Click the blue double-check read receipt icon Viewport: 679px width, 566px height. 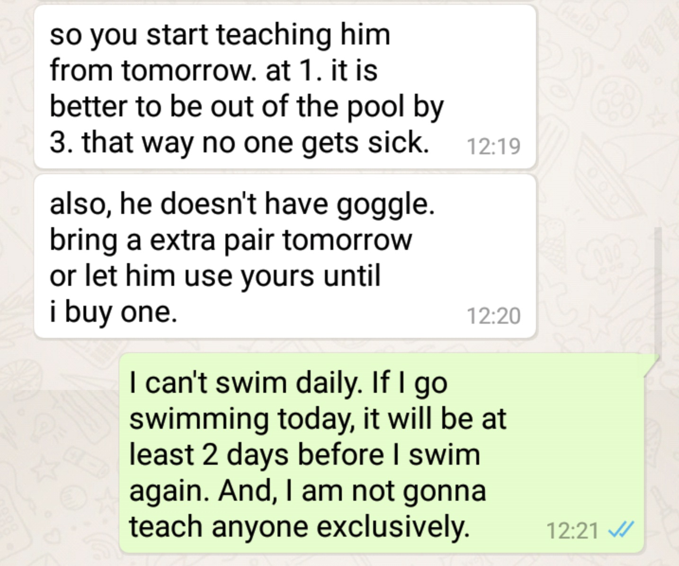click(621, 530)
